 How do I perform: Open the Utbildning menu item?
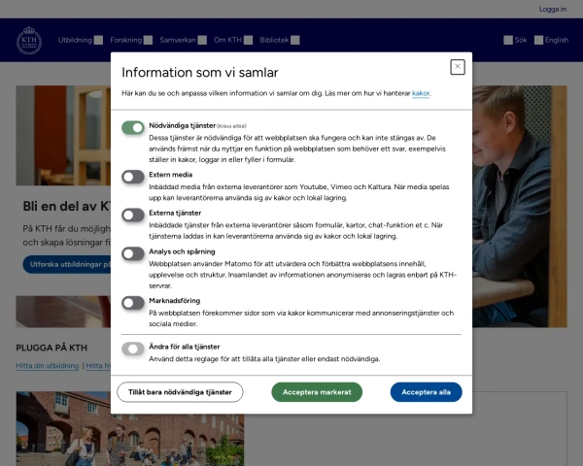click(x=75, y=40)
